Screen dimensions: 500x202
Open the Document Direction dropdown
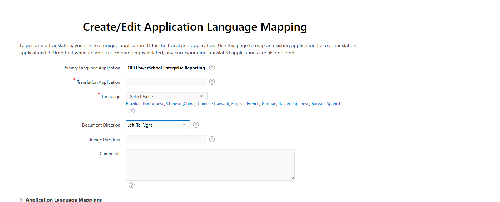pyautogui.click(x=157, y=125)
